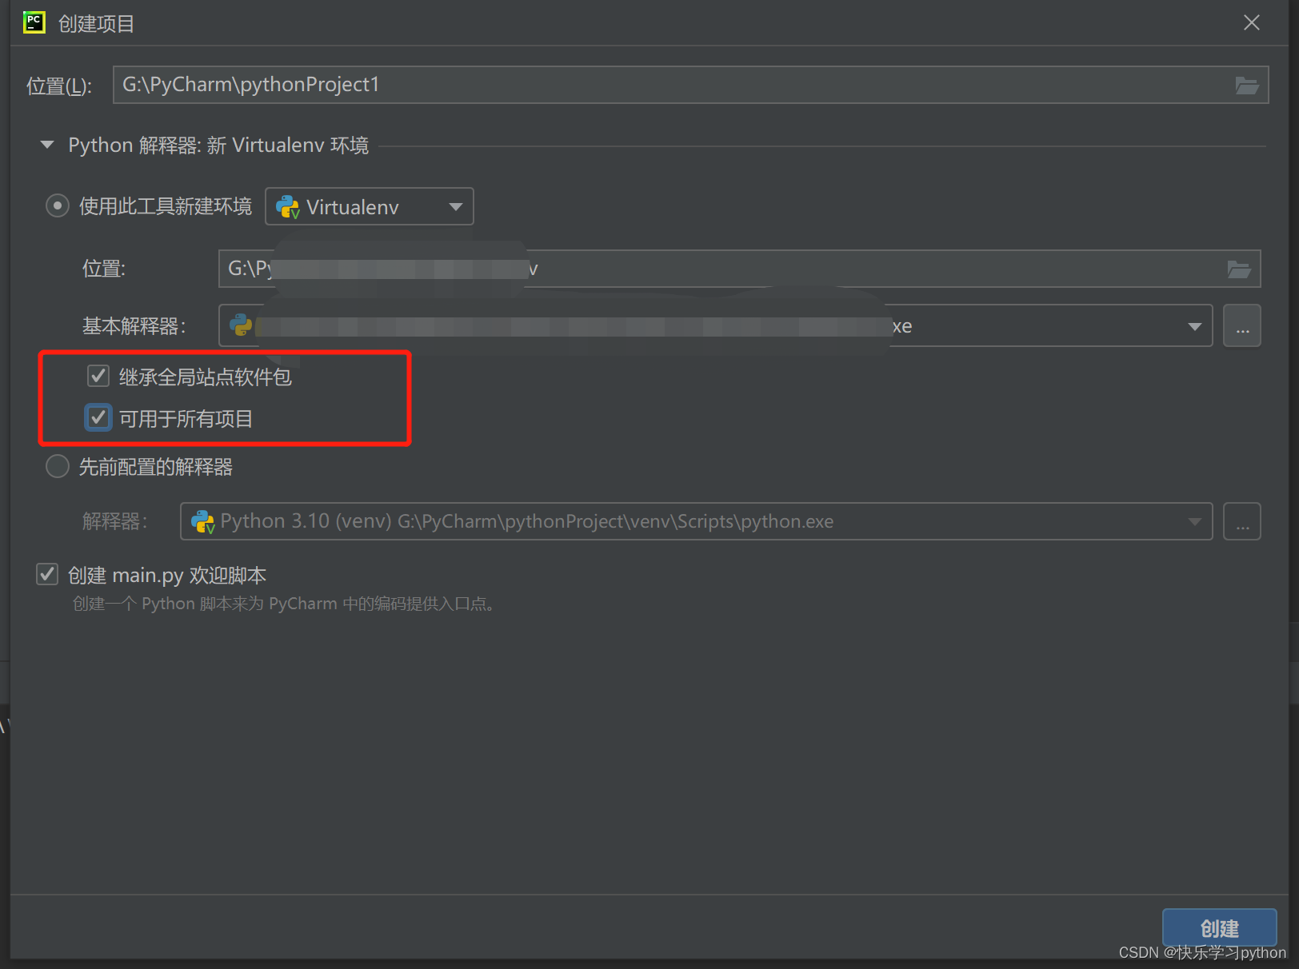This screenshot has height=969, width=1299.
Task: Select previously configured interpreter radio button
Action: pyautogui.click(x=57, y=466)
